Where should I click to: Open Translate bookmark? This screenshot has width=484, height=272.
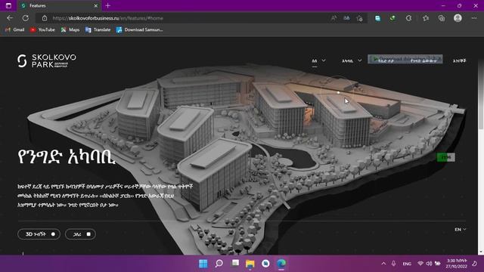(x=98, y=29)
